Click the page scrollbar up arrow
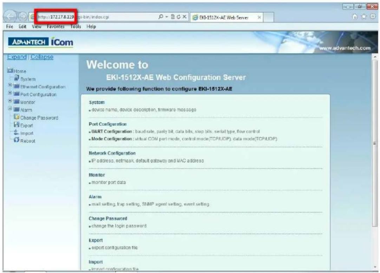Screen dimensions: 380x273 [x=375, y=57]
